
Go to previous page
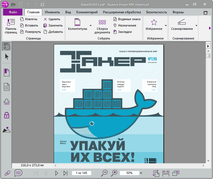pyautogui.click(x=46, y=173)
